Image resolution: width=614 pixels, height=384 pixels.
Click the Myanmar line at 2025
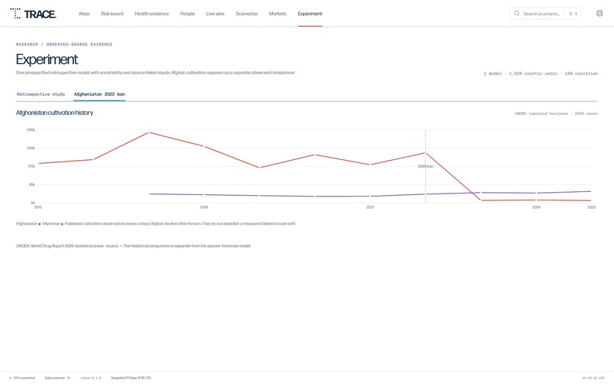click(590, 191)
